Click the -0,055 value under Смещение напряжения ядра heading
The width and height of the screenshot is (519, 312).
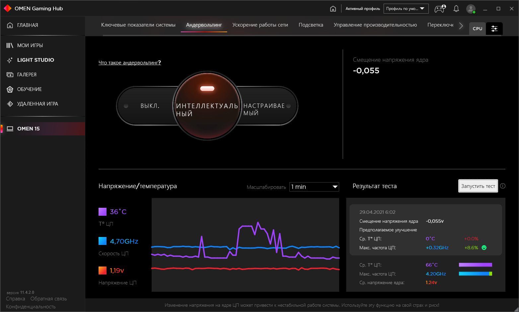(366, 71)
